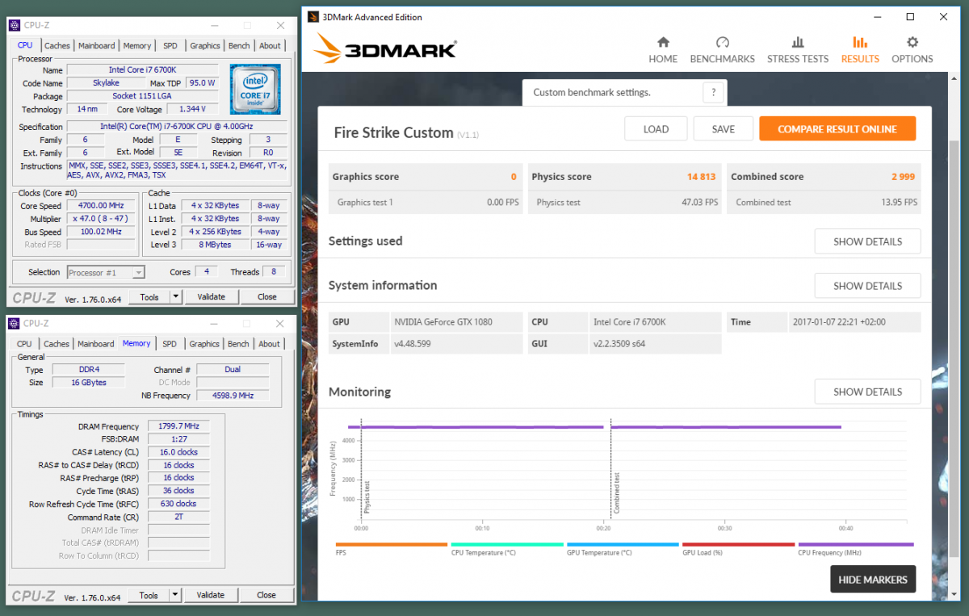This screenshot has height=616, width=969.
Task: Click the question mark help button
Action: (713, 93)
